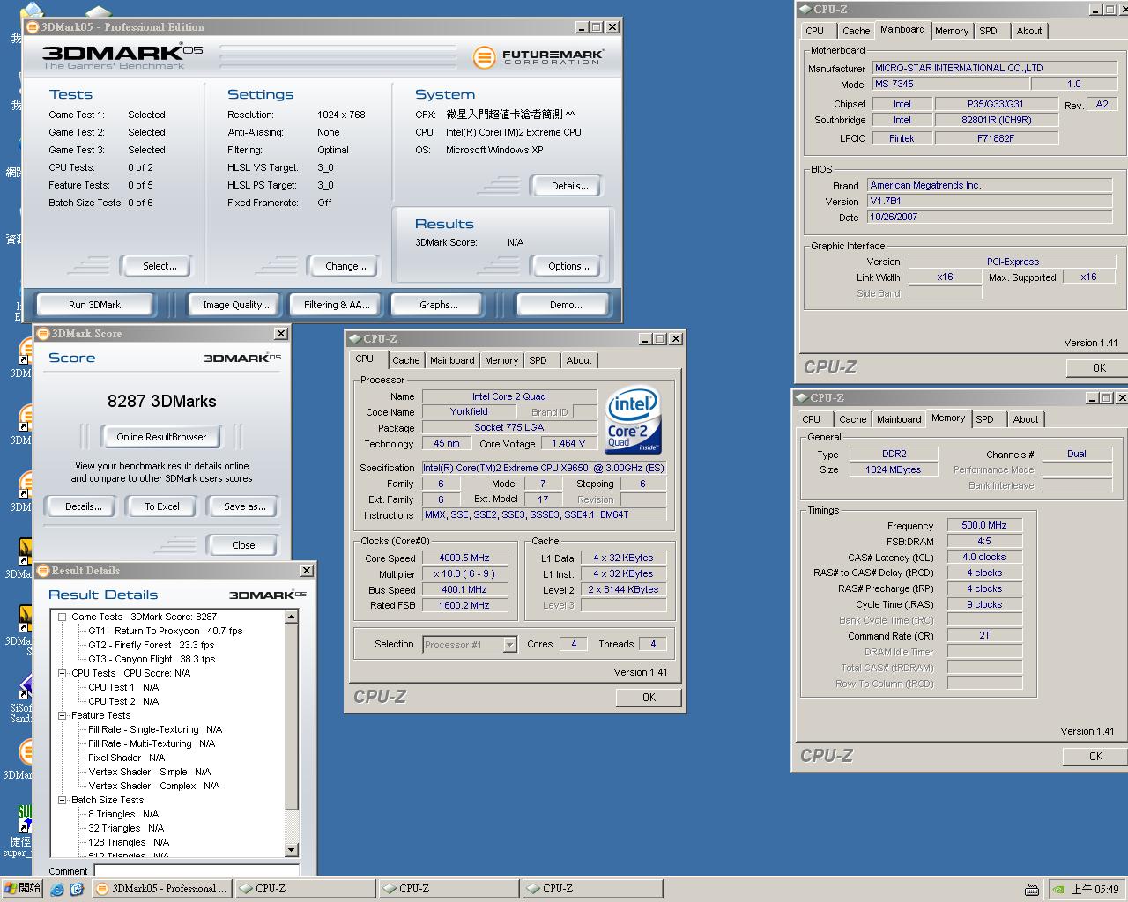Screen dimensions: 1128x902
Task: Open the Graphs dialog
Action: (x=438, y=305)
